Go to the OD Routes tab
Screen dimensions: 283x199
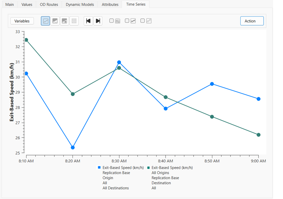tap(49, 4)
